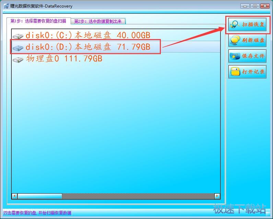Screen dimensions: 273x219
Task: Refresh disks via 刷新磁盘 button
Action: (x=247, y=40)
